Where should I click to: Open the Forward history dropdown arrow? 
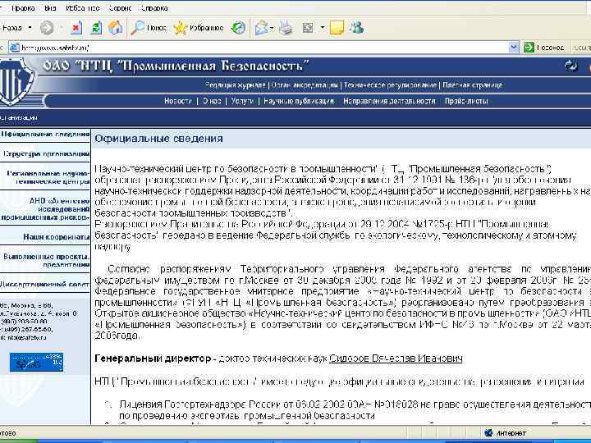tap(61, 28)
